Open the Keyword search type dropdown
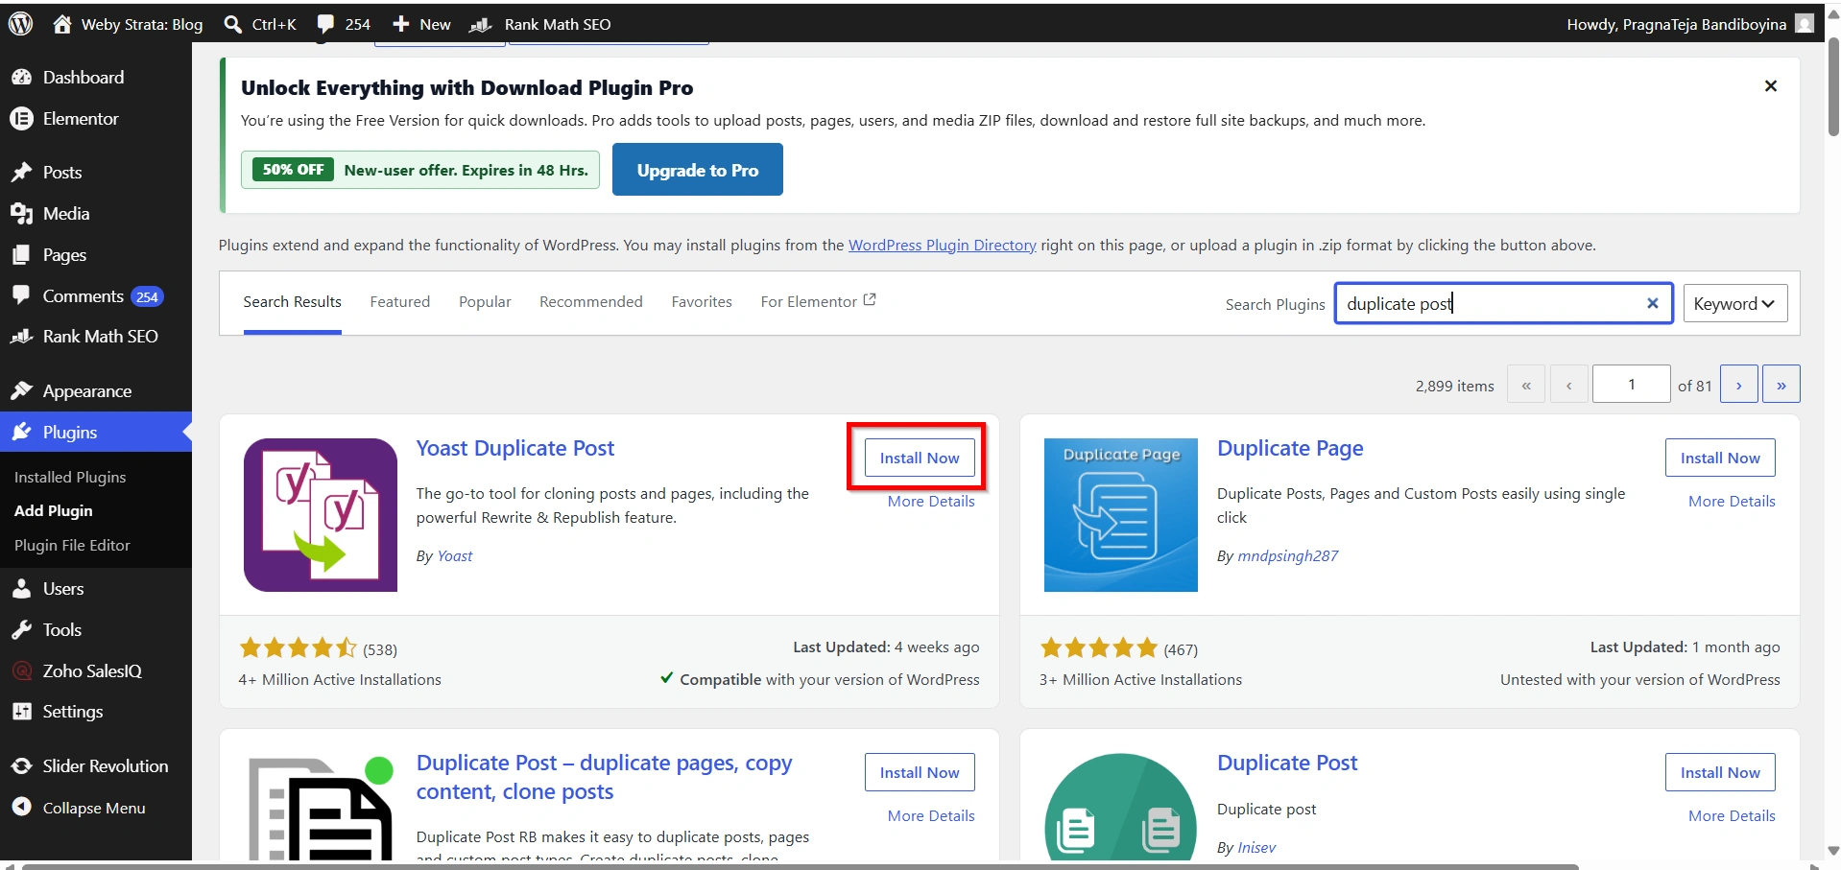1841x870 pixels. pyautogui.click(x=1735, y=303)
